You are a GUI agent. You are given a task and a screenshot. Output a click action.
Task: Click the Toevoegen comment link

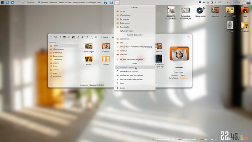tap(184, 78)
